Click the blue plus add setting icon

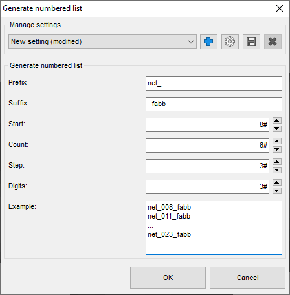[x=208, y=41]
